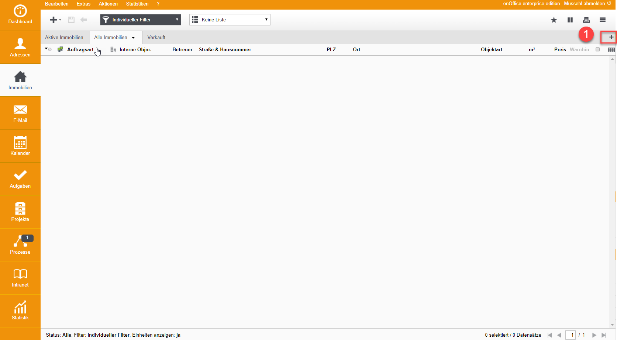Screen dimensions: 617x340
Task: Click the print icon in toolbar
Action: (586, 20)
